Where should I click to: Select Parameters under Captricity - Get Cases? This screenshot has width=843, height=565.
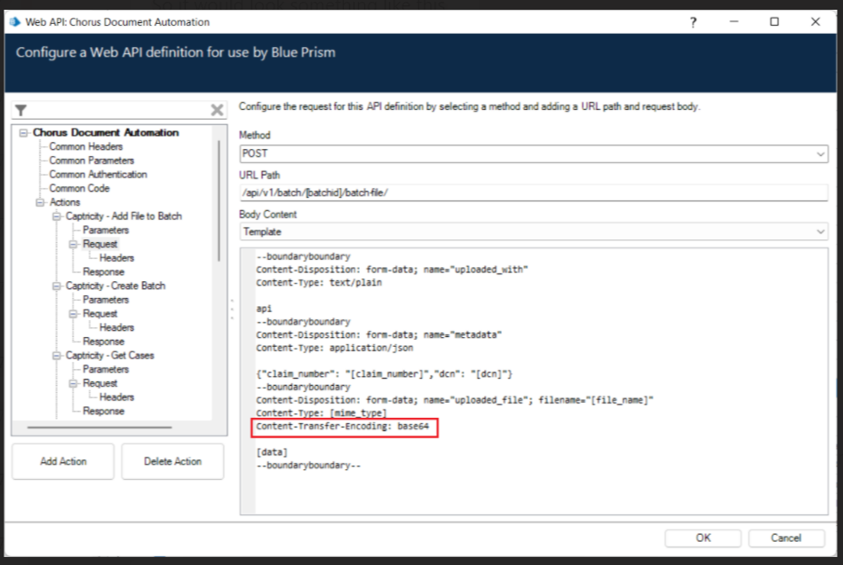(106, 369)
